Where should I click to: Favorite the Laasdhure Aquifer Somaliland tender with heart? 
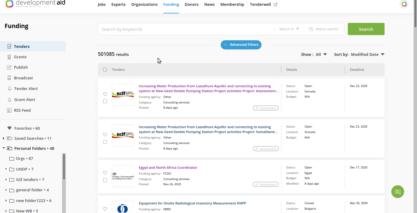tap(105, 135)
